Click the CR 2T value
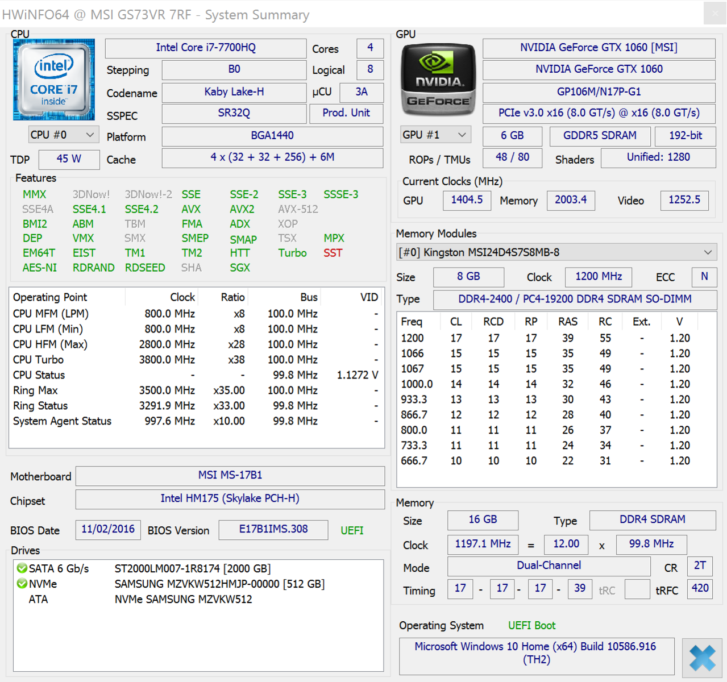This screenshot has width=727, height=682. click(x=700, y=566)
